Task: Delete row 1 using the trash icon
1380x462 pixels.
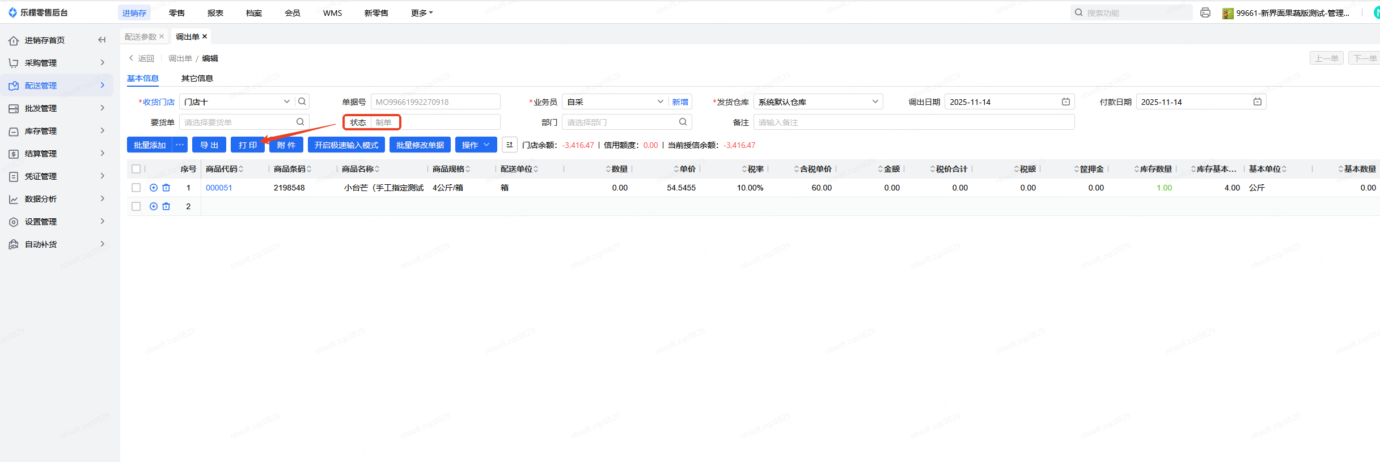Action: click(166, 188)
